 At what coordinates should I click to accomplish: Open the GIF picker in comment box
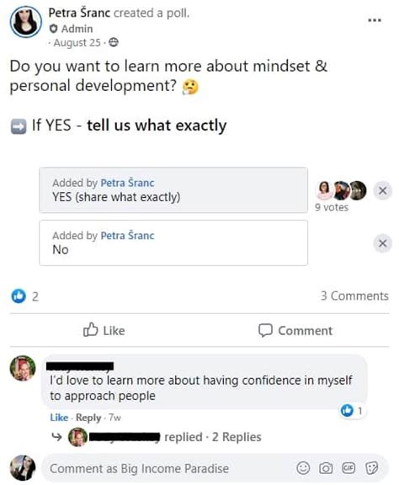pyautogui.click(x=348, y=467)
